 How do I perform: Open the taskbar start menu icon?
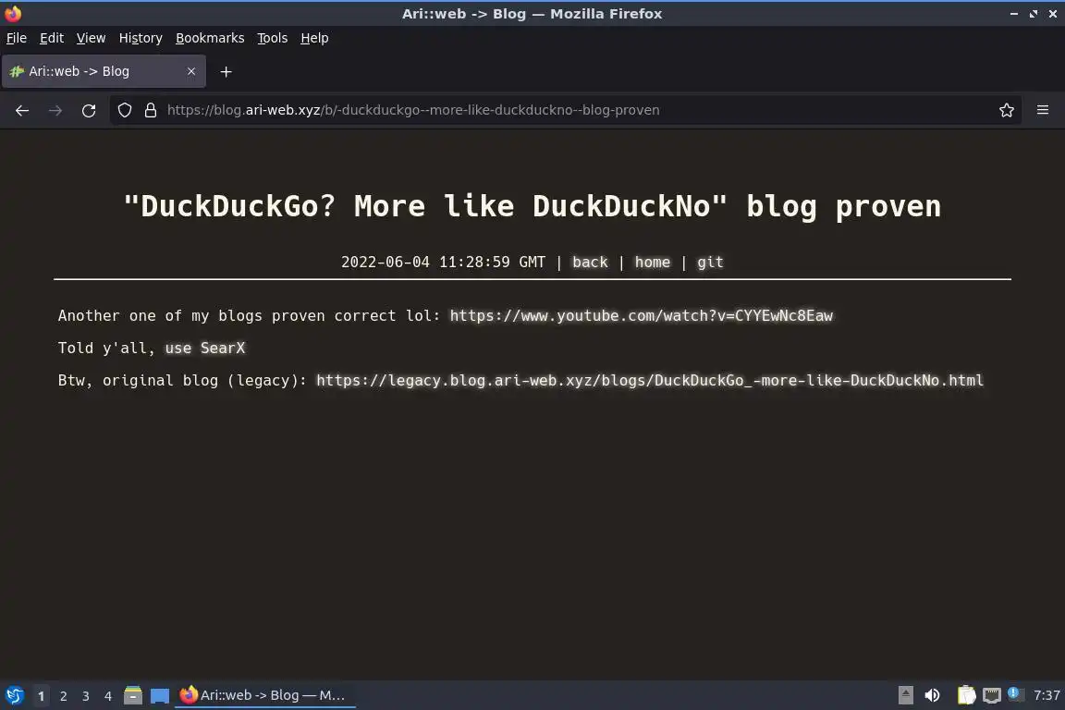pos(14,695)
